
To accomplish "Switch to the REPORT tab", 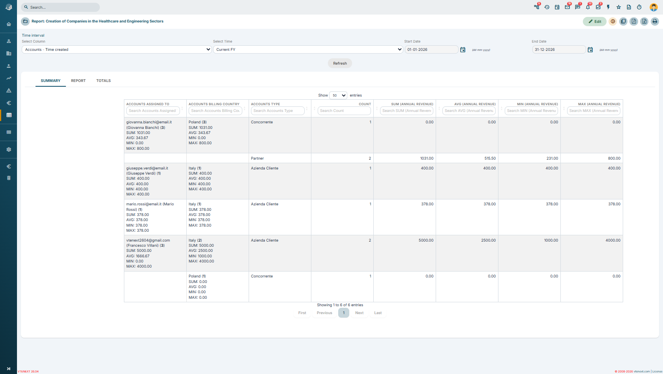I will point(78,81).
